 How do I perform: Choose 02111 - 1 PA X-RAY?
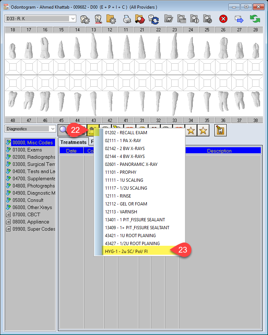139,141
